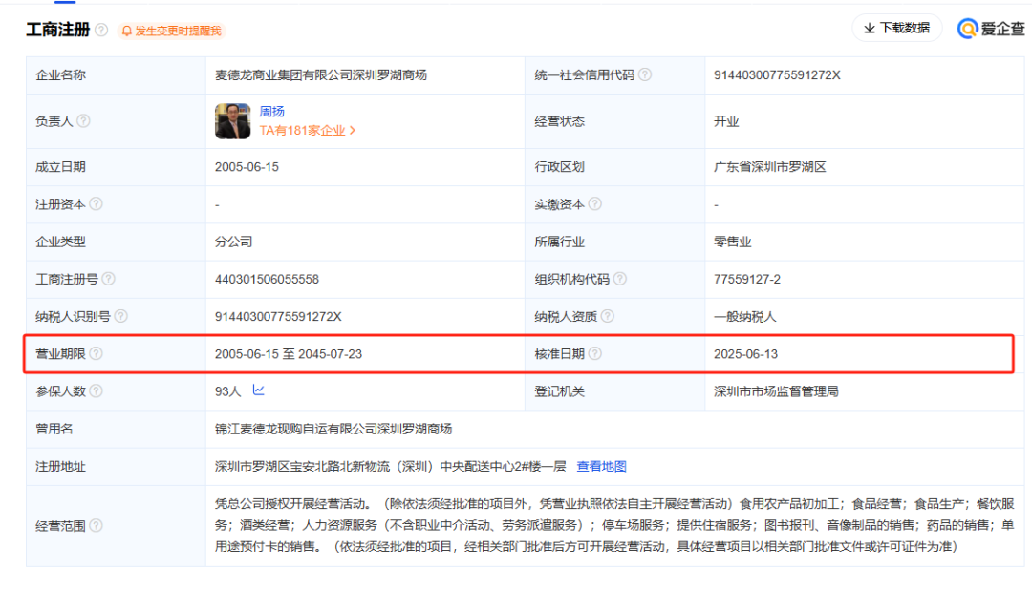1032x591 pixels.
Task: Click the help icon beside 工商注册 heading
Action: [x=101, y=30]
